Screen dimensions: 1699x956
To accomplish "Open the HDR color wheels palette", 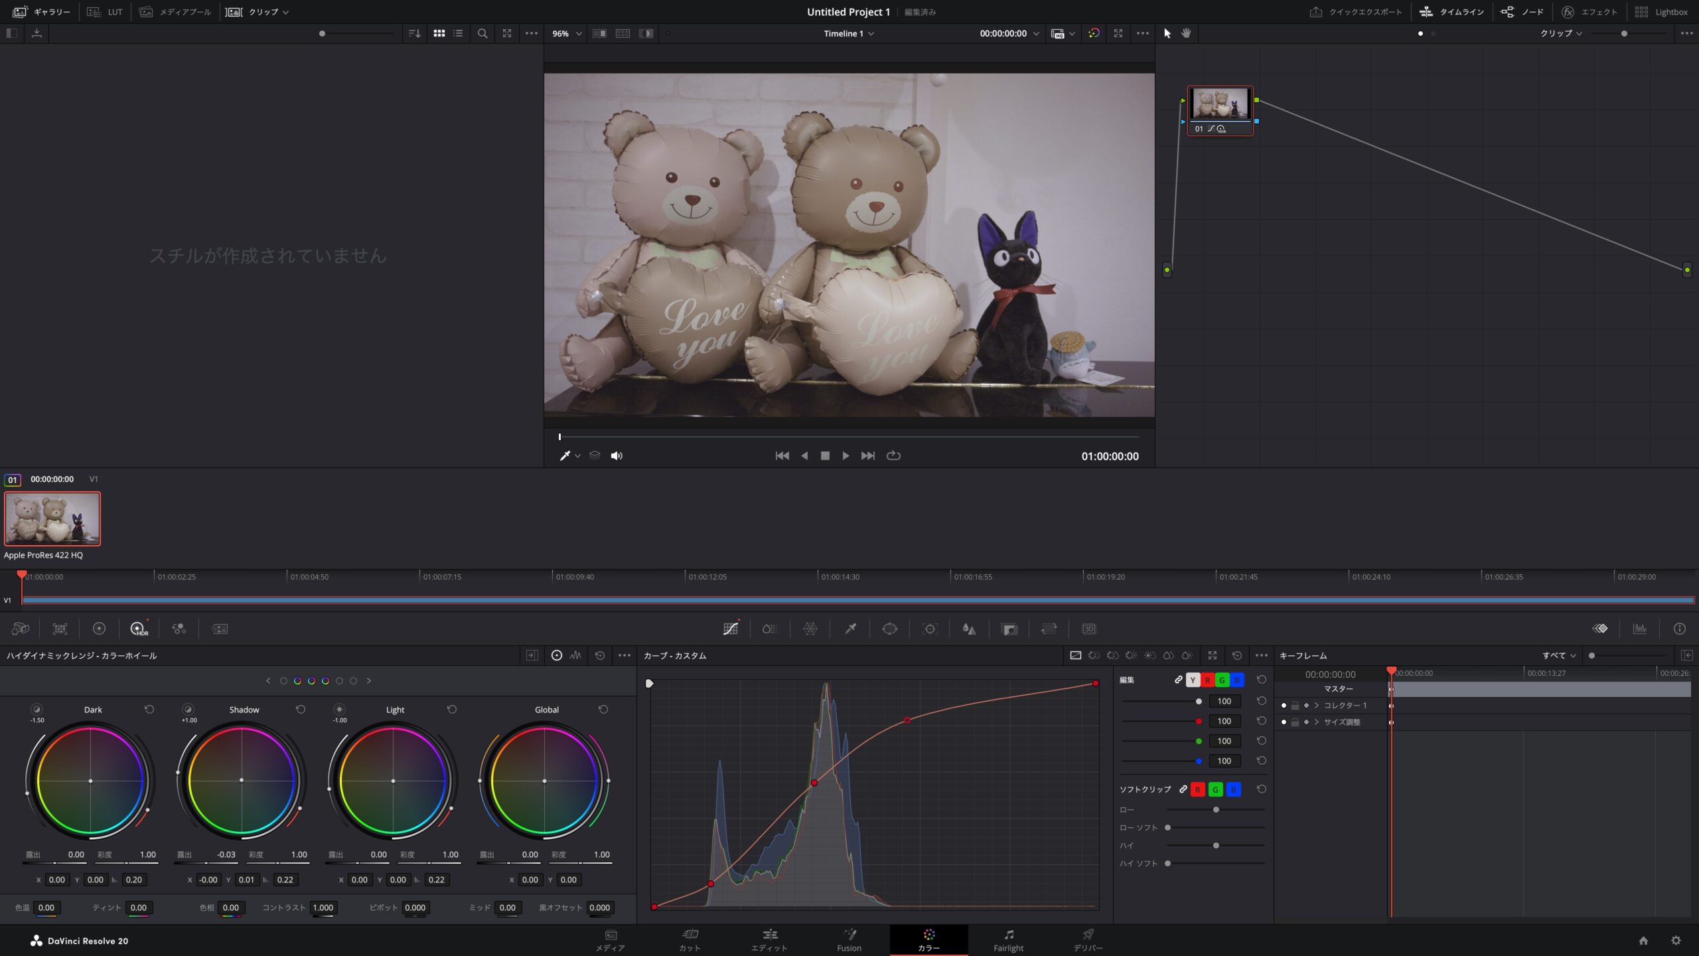I will click(139, 629).
